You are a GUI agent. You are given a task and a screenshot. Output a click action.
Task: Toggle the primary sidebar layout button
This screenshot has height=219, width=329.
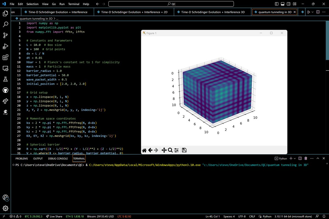277,4
